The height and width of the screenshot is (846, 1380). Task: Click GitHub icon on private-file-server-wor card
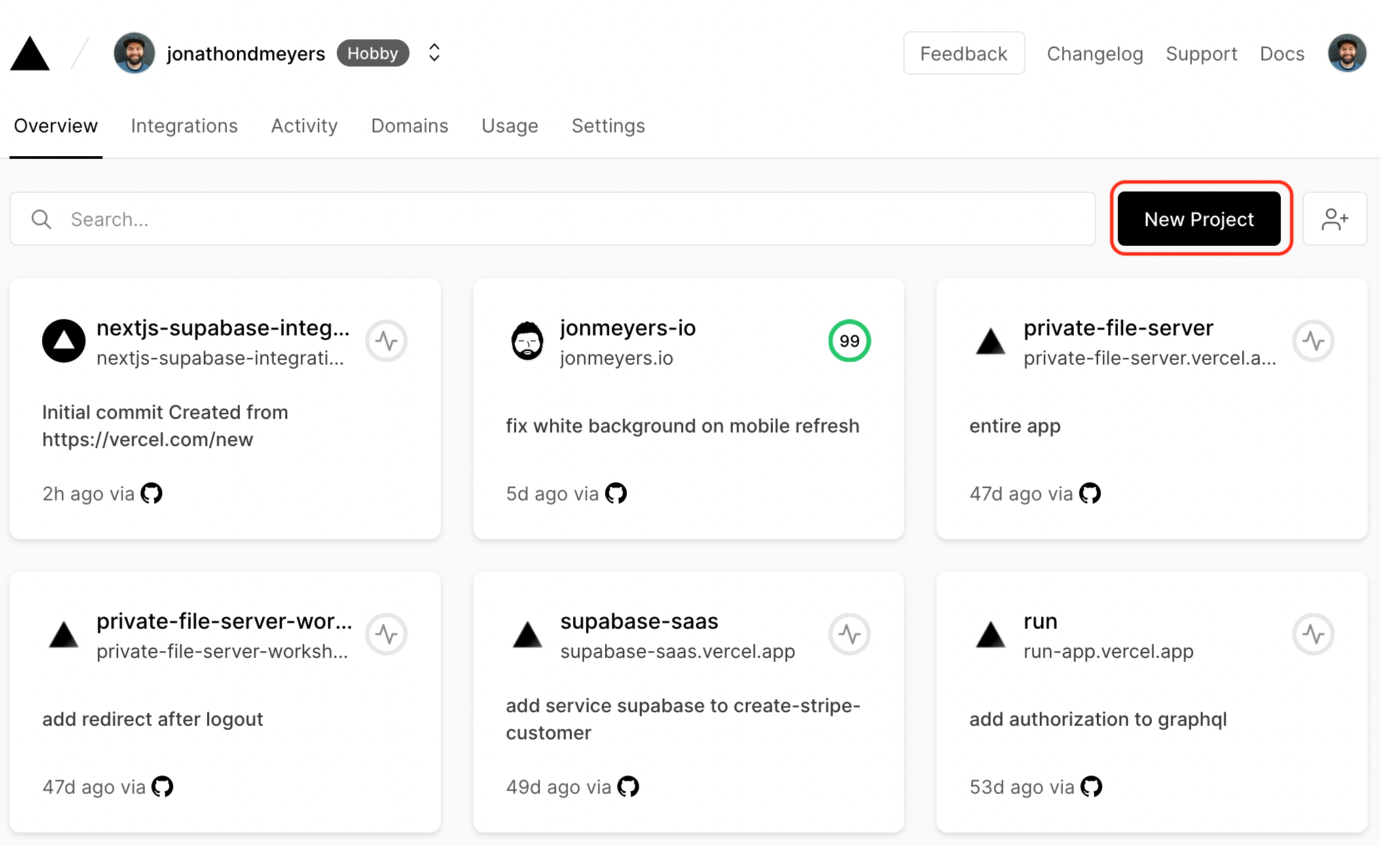click(x=162, y=786)
